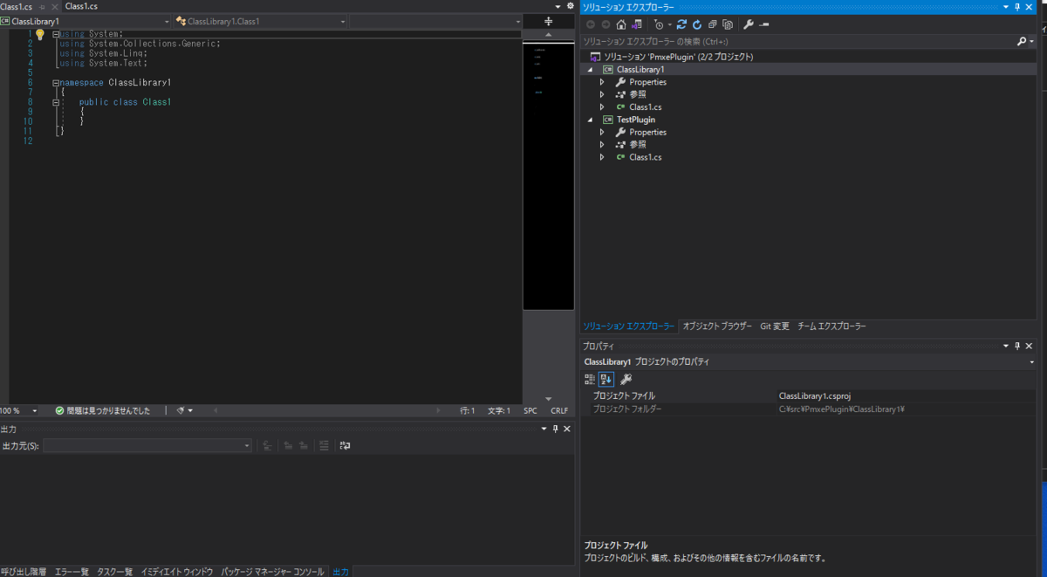Click the code cleanup broom icon

click(x=180, y=410)
